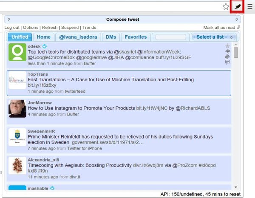Bookmark the page with the star icon
This screenshot has width=255, height=198.
point(226,6)
